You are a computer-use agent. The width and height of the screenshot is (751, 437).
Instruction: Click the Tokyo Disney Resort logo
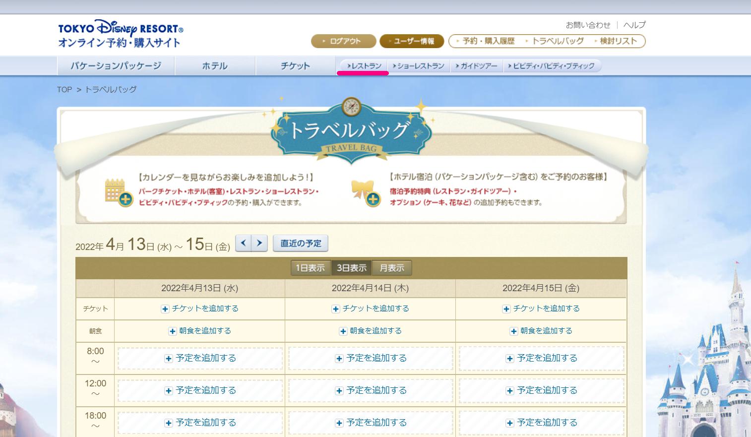pos(121,34)
